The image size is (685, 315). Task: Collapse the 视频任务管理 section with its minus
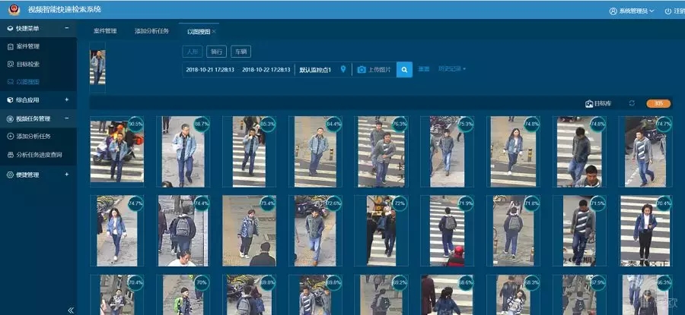[x=67, y=118]
